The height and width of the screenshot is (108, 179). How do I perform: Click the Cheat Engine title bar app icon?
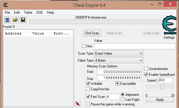coord(6,5)
